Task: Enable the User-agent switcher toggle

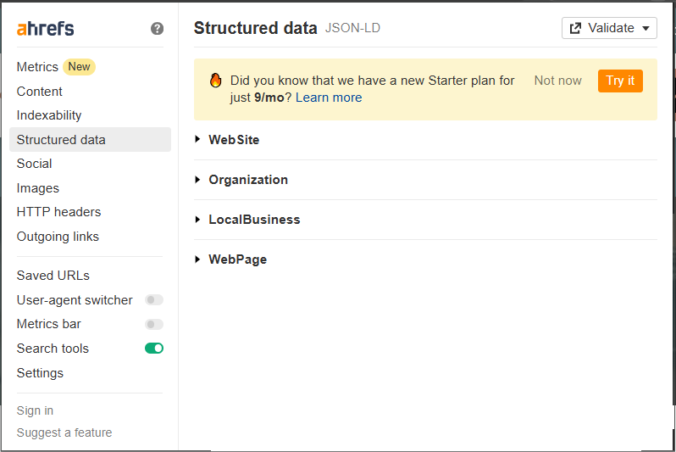Action: 154,300
